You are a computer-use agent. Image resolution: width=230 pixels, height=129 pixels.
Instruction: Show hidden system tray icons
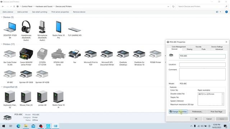[x=191, y=126]
